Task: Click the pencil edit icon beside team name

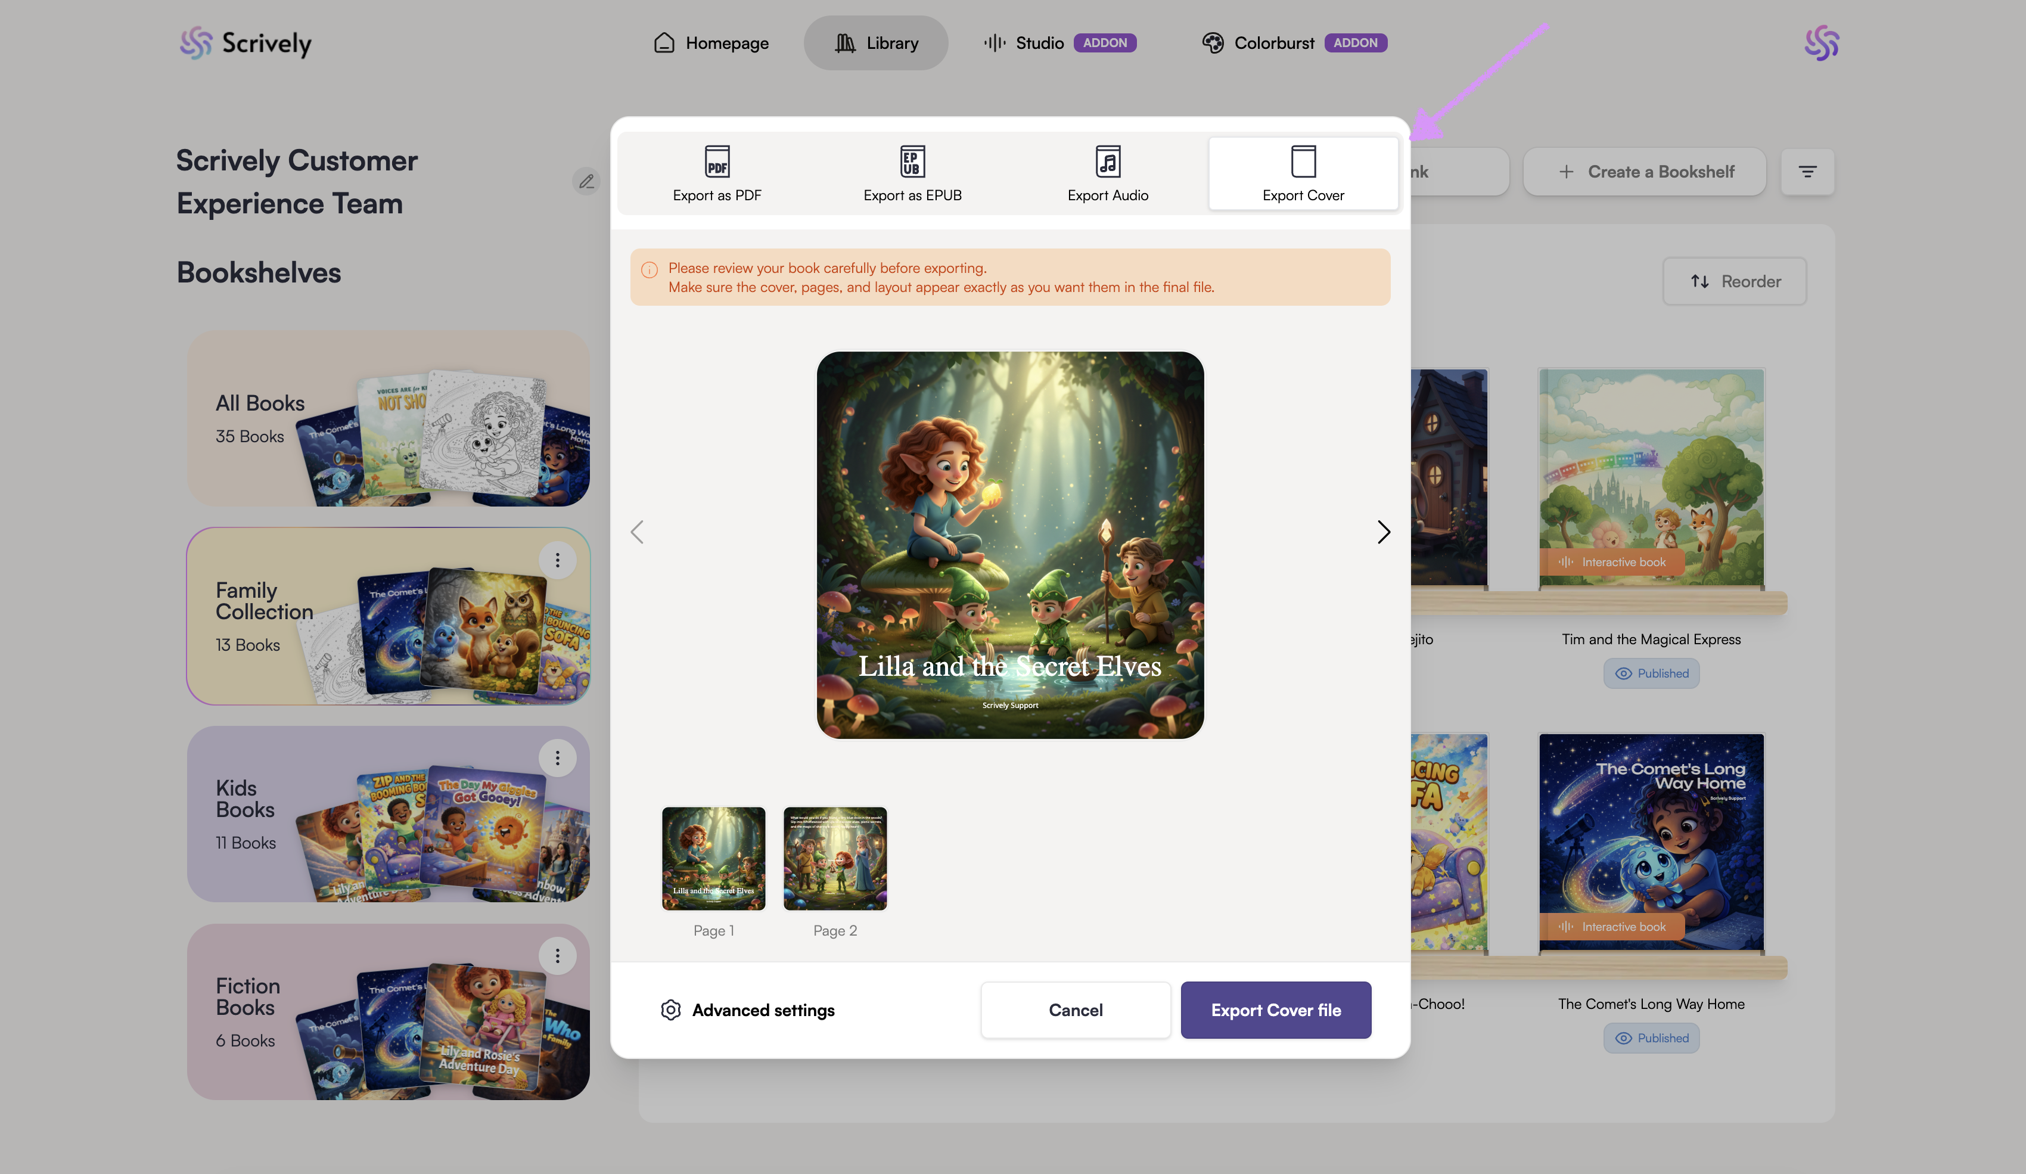Action: point(586,182)
